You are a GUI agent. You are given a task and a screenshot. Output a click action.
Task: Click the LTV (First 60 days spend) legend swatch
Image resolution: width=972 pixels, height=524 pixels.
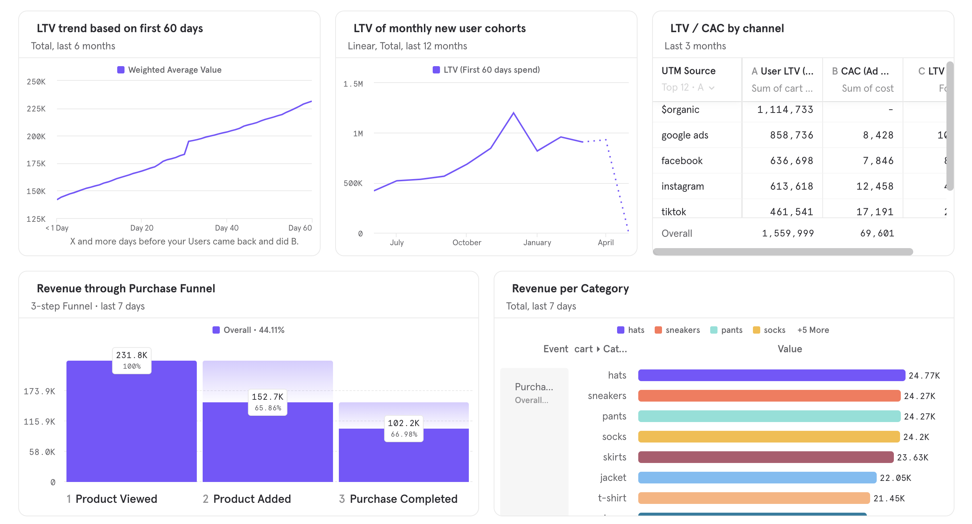pos(436,69)
